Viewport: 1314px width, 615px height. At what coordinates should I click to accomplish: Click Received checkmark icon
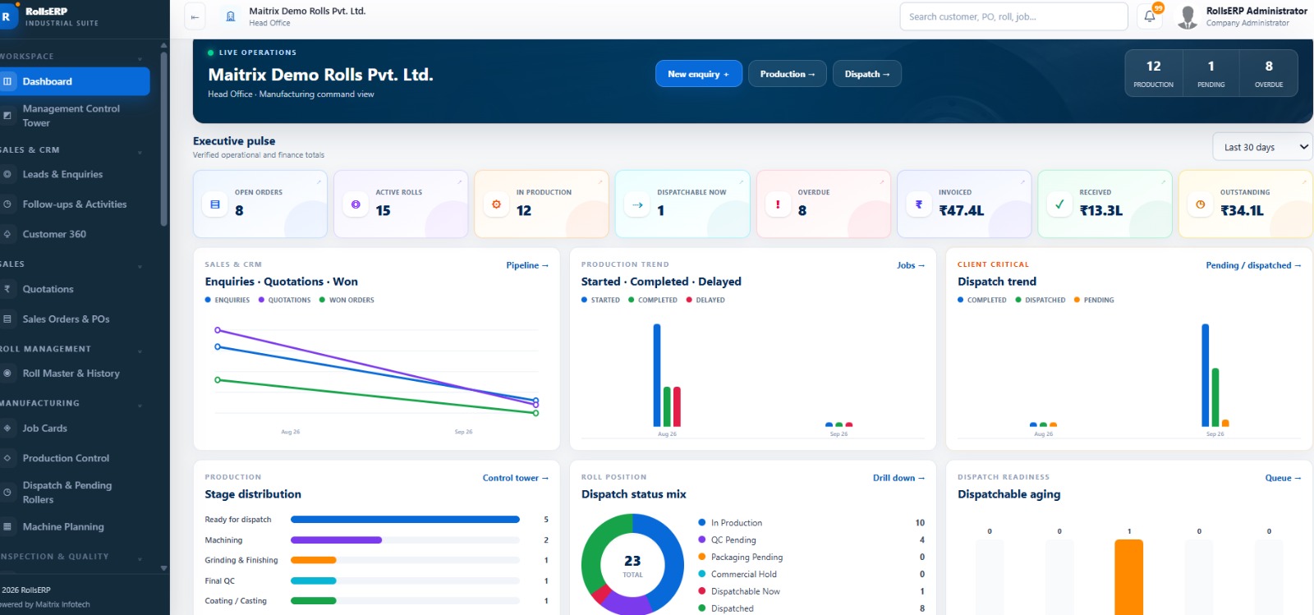[1059, 204]
